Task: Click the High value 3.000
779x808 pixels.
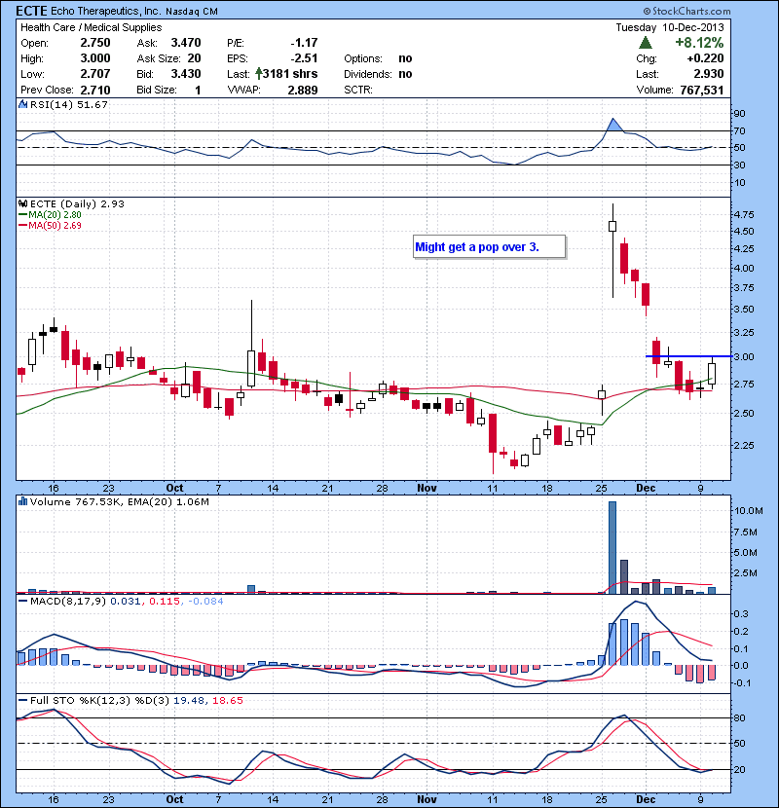Action: tap(95, 58)
